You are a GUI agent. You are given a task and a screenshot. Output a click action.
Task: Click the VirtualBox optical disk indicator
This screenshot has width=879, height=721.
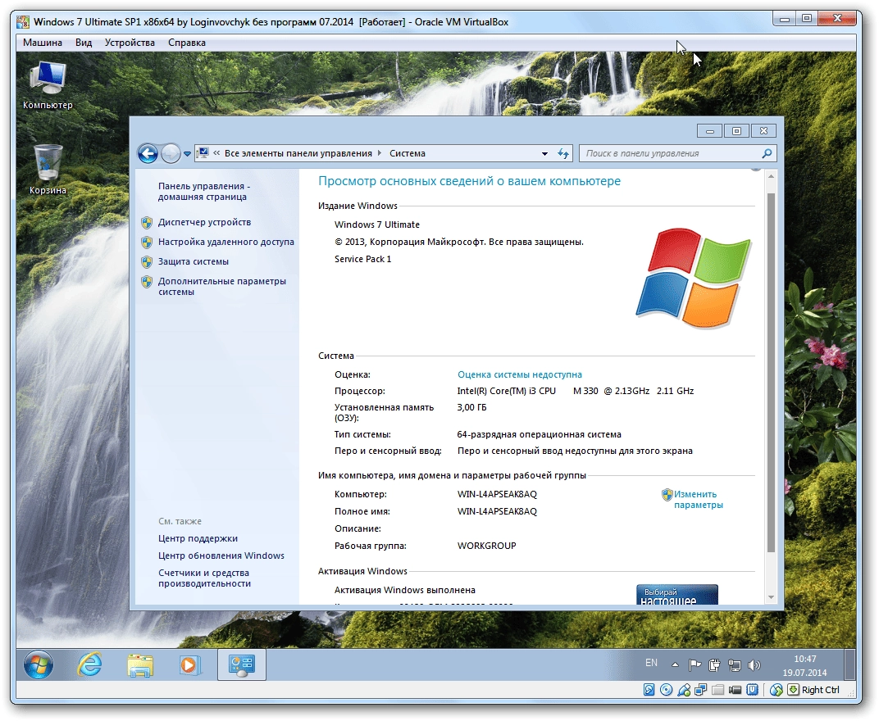pyautogui.click(x=666, y=690)
